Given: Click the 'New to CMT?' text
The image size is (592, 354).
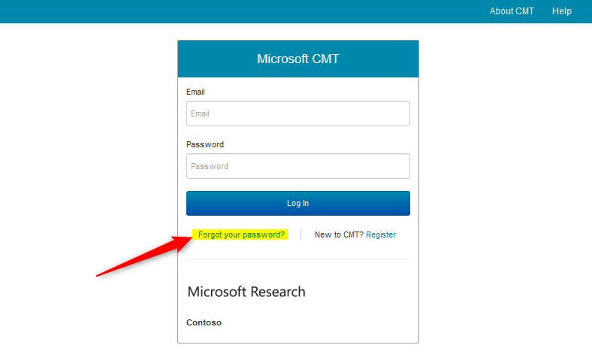Looking at the screenshot, I should coord(339,234).
